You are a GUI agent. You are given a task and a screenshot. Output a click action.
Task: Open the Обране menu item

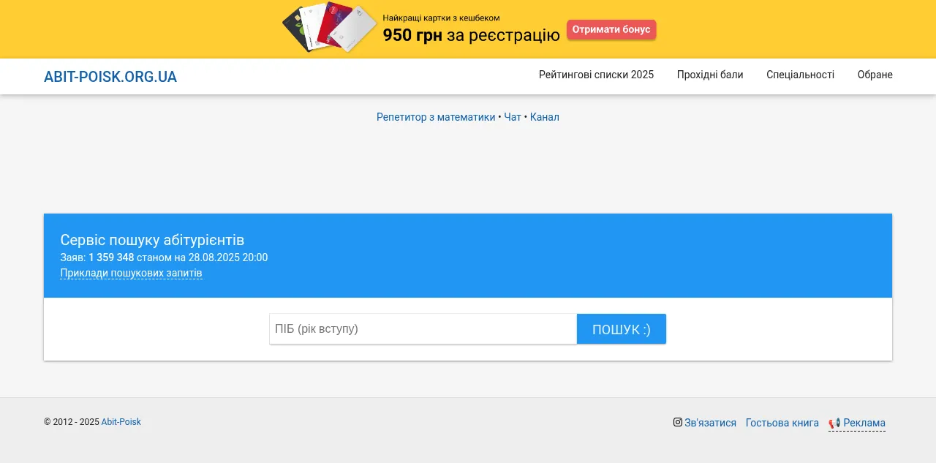click(x=875, y=75)
